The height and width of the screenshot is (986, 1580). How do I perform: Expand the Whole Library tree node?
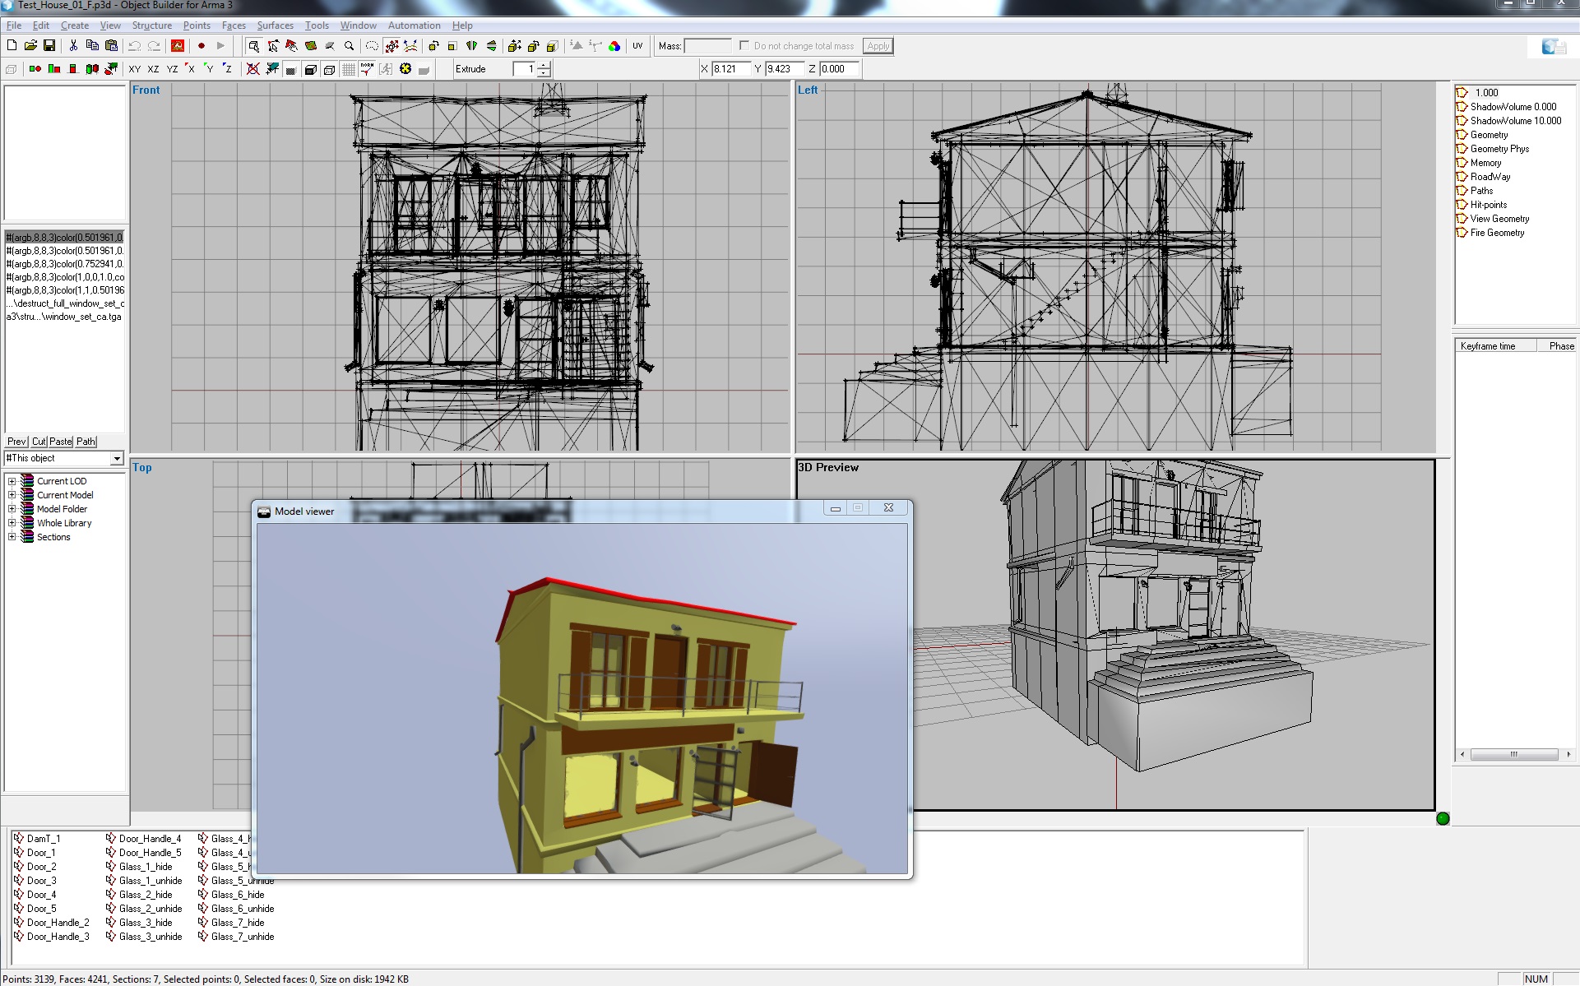12,523
